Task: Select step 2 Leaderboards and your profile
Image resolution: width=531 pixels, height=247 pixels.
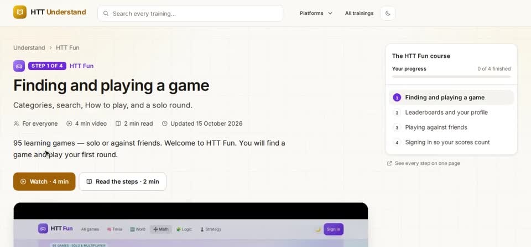Action: (451, 112)
